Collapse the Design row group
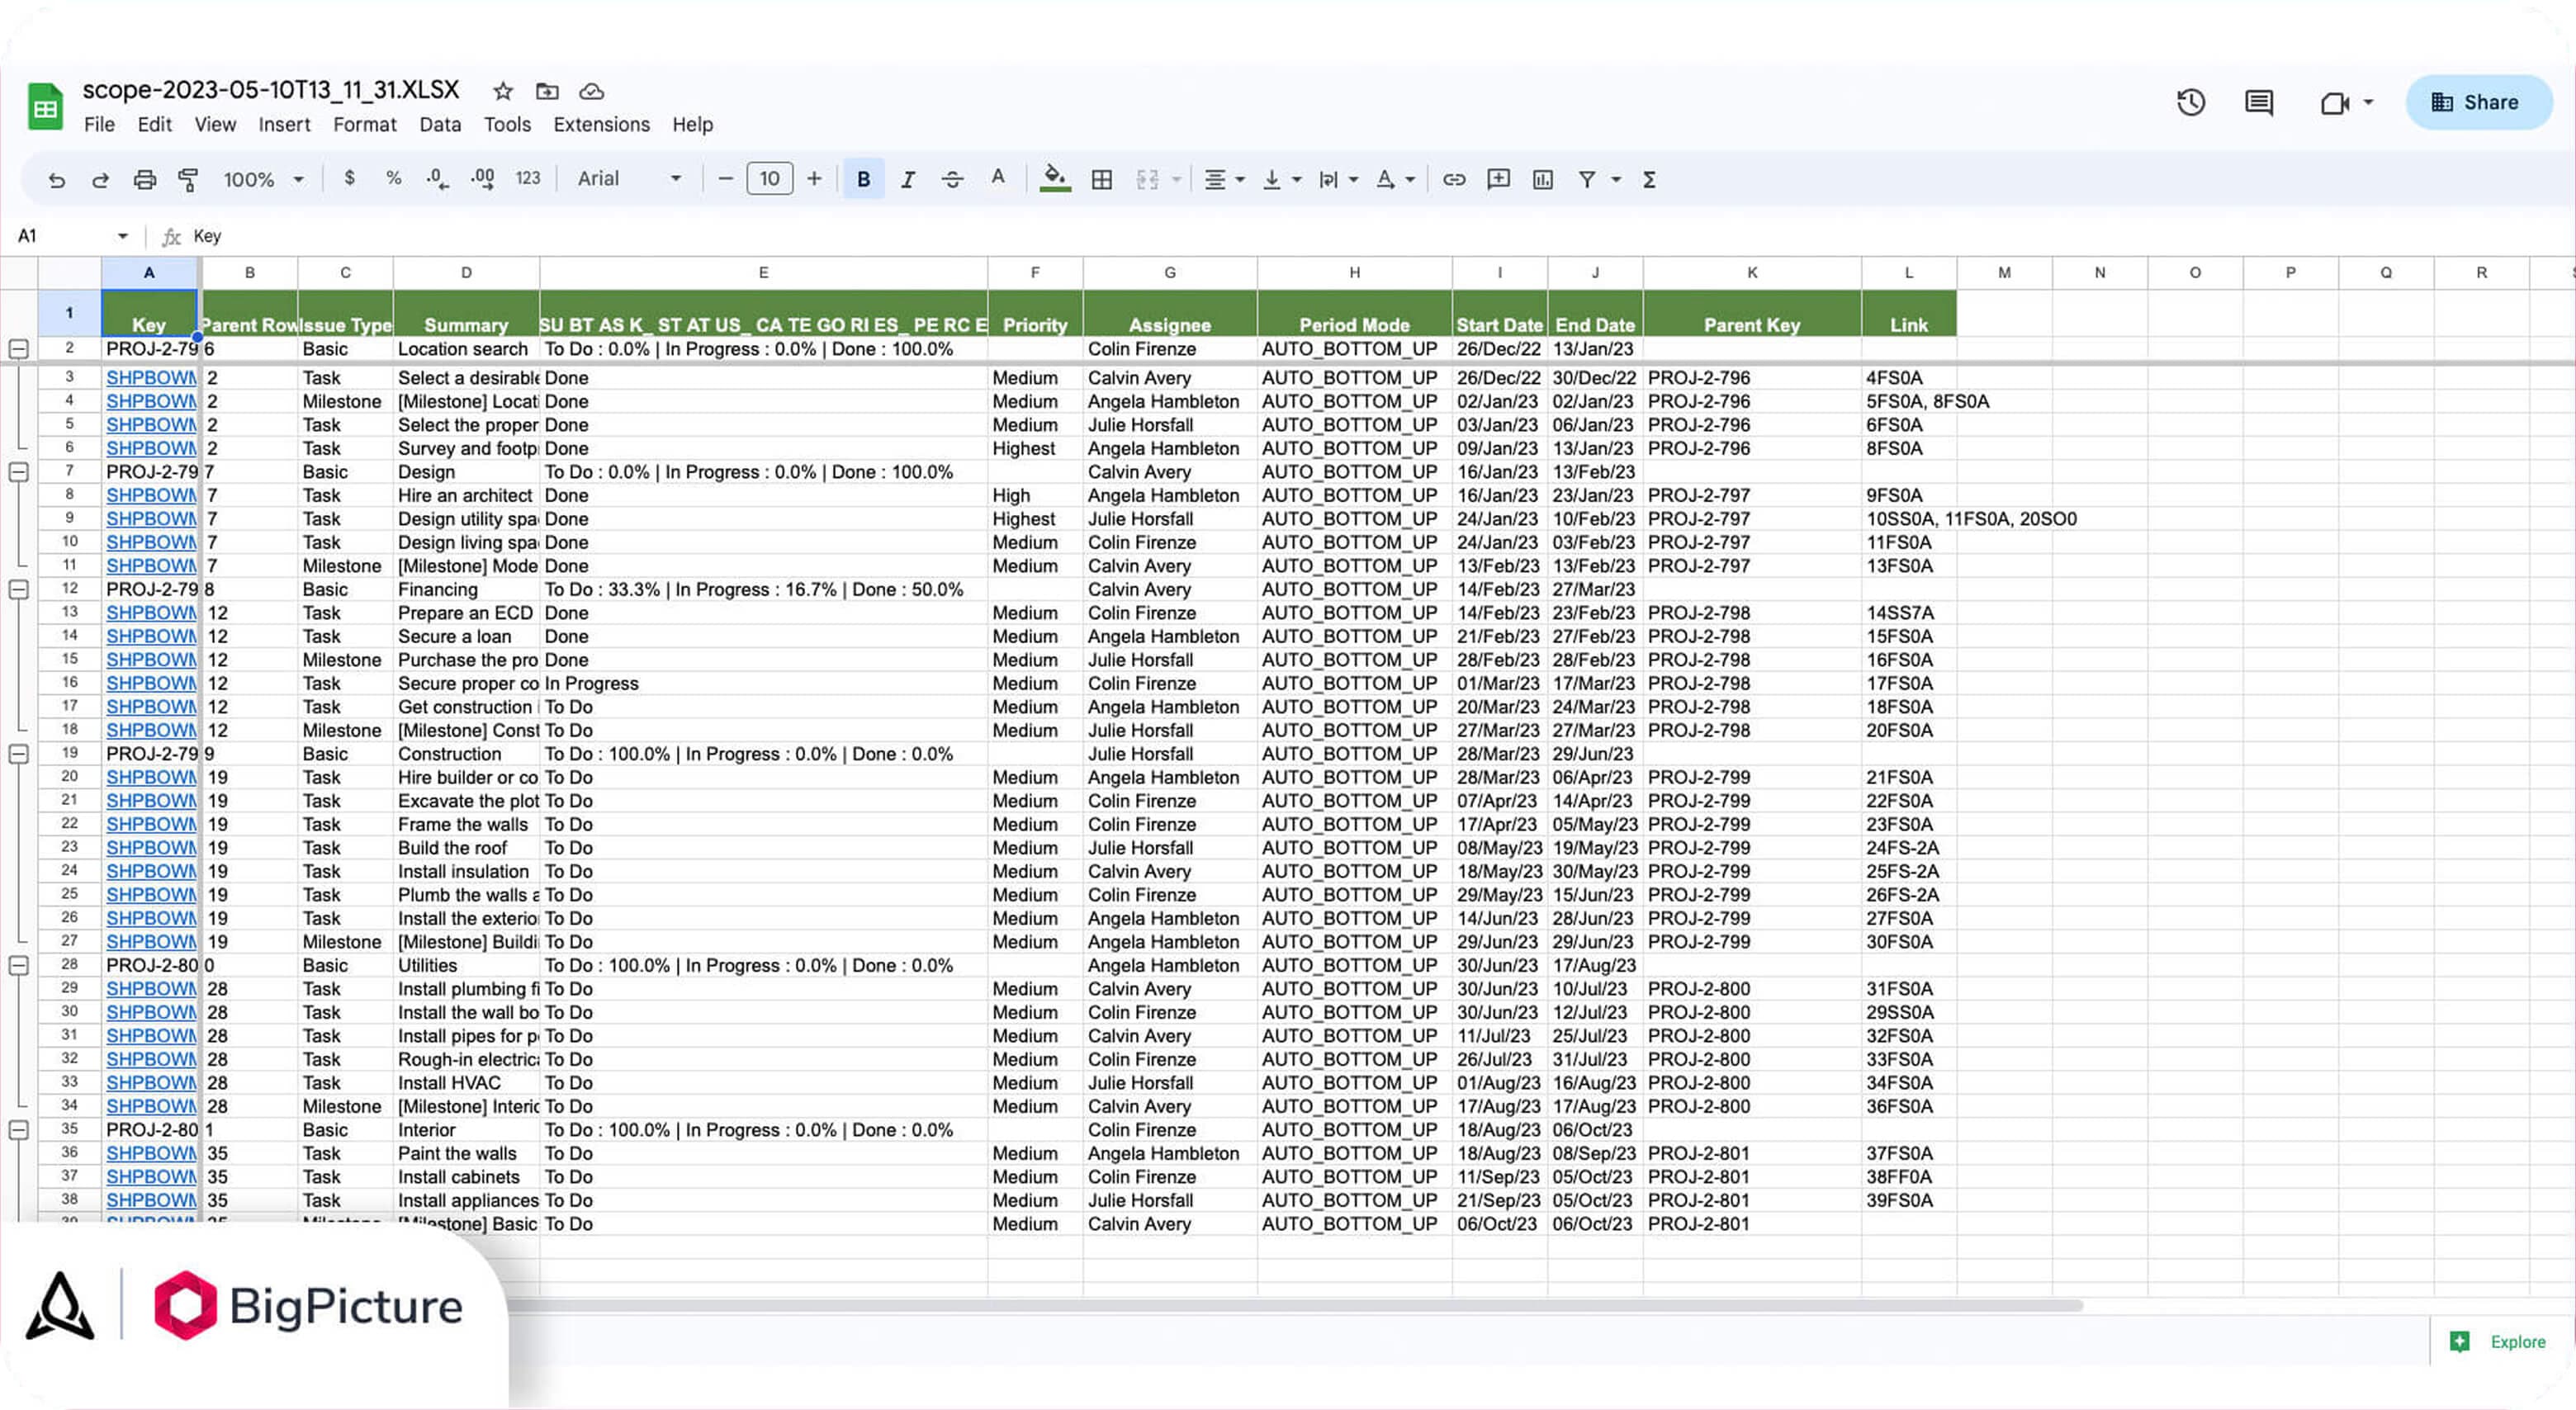The height and width of the screenshot is (1410, 2576). pyautogui.click(x=18, y=472)
